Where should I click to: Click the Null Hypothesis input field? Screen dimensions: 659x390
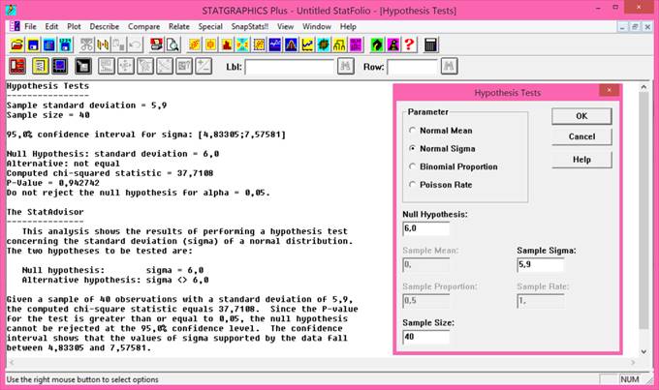[x=426, y=228]
